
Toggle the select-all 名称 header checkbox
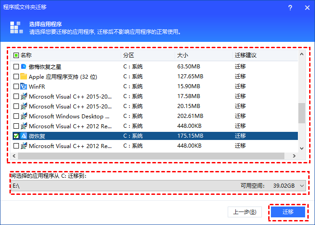(16, 55)
